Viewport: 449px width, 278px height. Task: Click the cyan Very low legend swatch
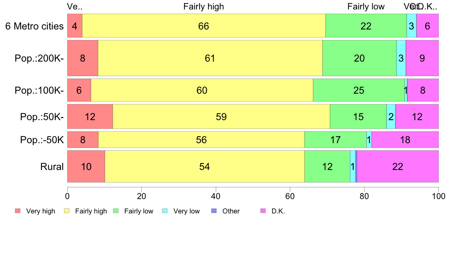tap(165, 211)
